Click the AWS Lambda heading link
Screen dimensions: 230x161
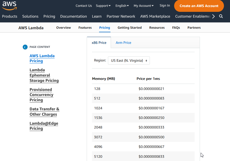coord(31,28)
